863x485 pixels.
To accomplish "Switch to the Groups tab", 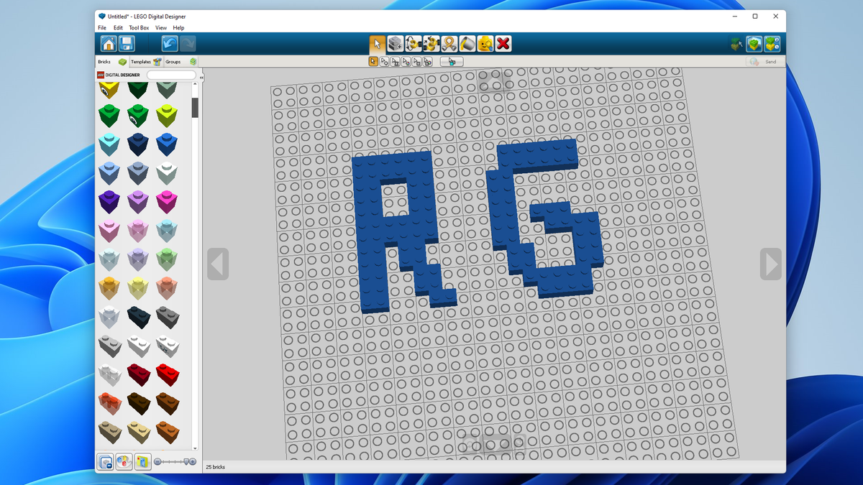I will click(x=181, y=62).
